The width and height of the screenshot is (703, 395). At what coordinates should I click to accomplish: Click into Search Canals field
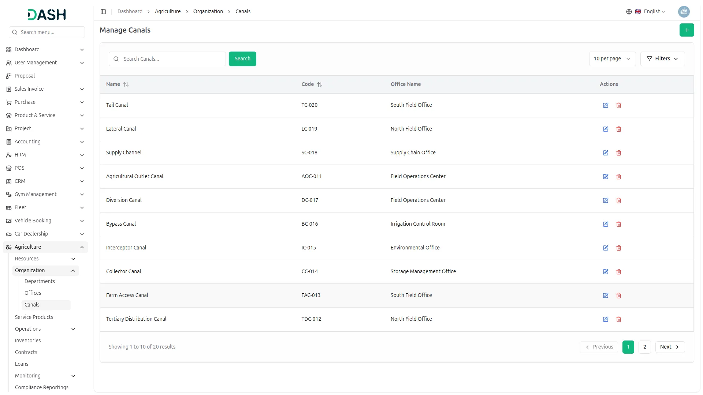(167, 59)
